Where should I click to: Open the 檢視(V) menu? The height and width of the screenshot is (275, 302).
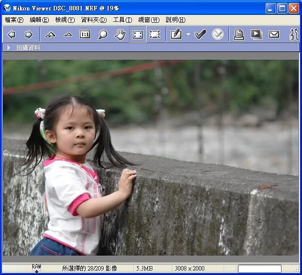pos(65,20)
